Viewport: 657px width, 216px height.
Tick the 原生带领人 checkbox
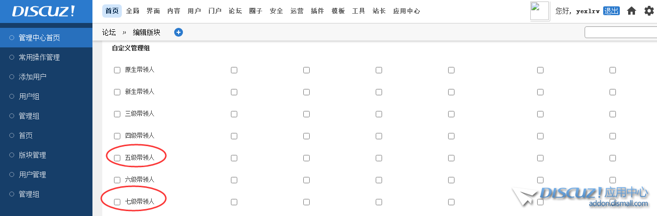point(117,70)
